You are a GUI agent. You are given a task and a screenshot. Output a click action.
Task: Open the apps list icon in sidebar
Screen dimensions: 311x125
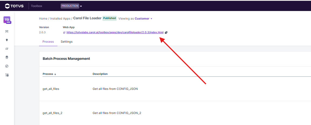(7, 75)
